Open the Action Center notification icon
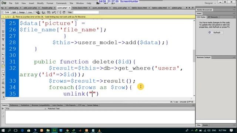The image size is (237, 133). (x=231, y=130)
